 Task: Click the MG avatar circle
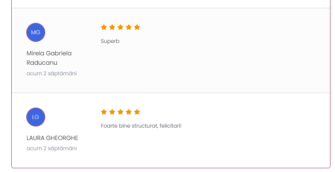pos(36,32)
